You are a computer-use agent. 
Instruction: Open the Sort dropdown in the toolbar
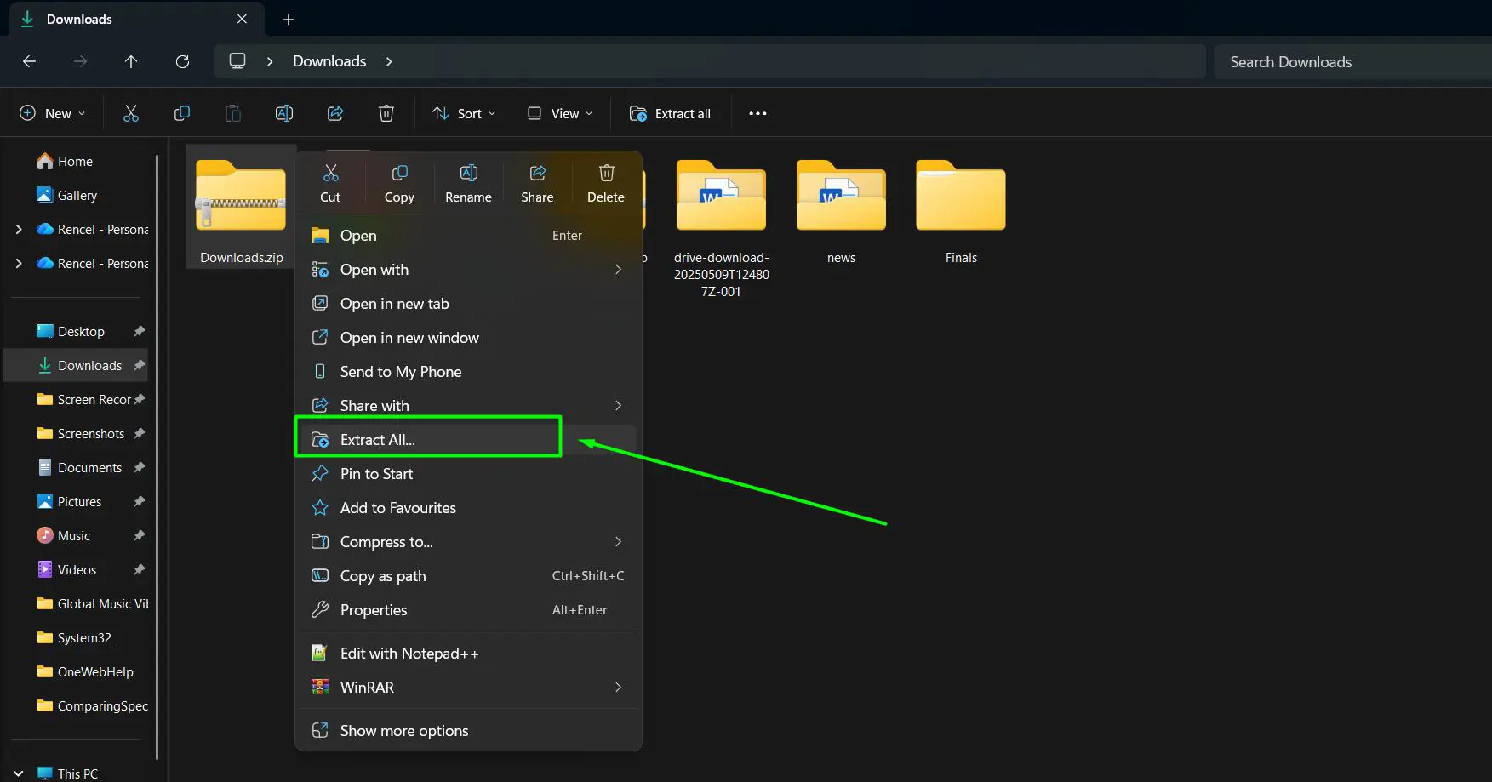[x=464, y=112]
